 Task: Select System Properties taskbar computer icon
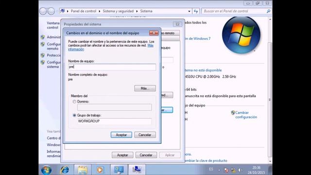tap(137, 170)
